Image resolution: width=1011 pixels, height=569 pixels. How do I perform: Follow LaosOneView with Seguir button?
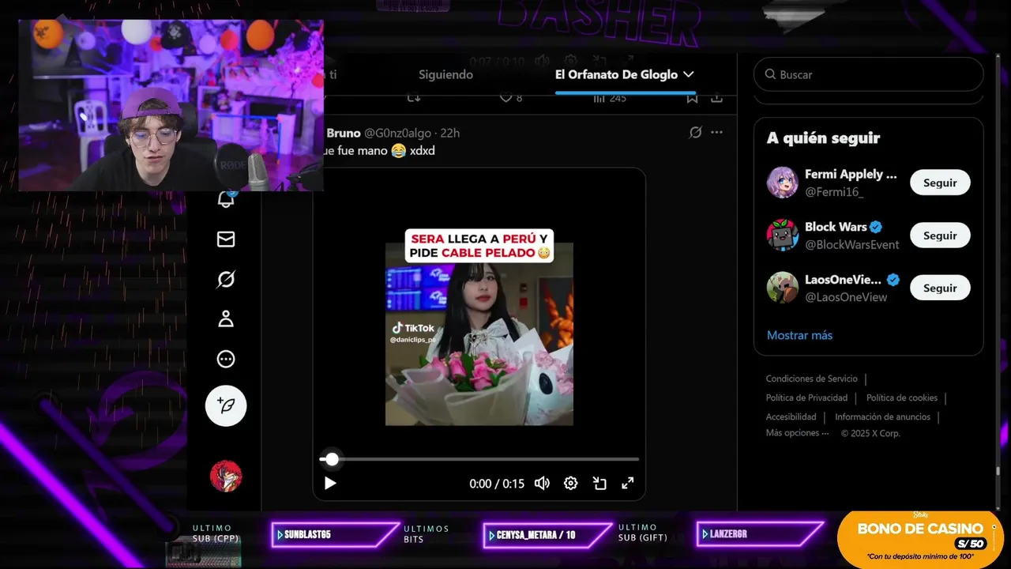(x=940, y=288)
